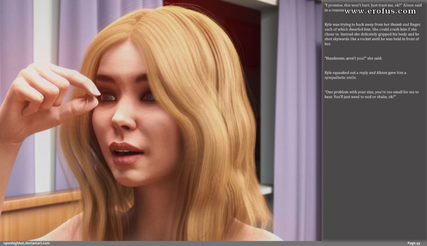The width and height of the screenshot is (427, 246).
Task: Click the paragraph "Kyle squeaked out a reply"
Action: click(365, 75)
